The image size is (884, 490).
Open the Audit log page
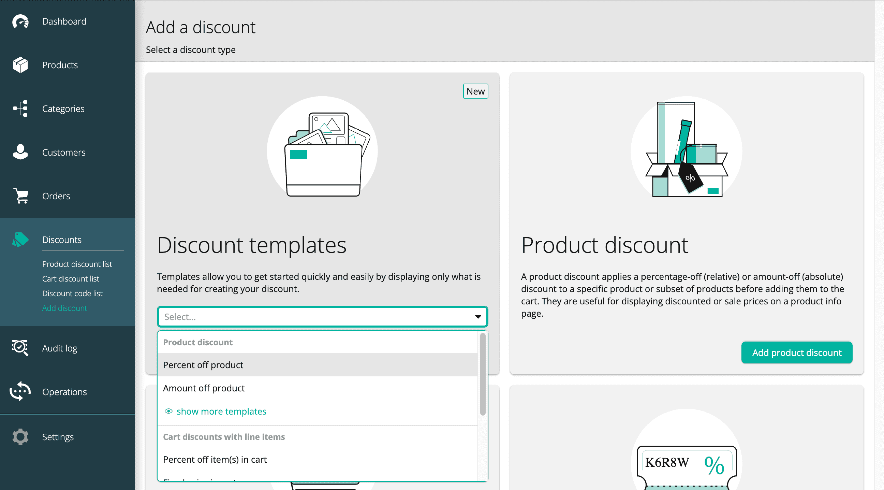coord(60,348)
